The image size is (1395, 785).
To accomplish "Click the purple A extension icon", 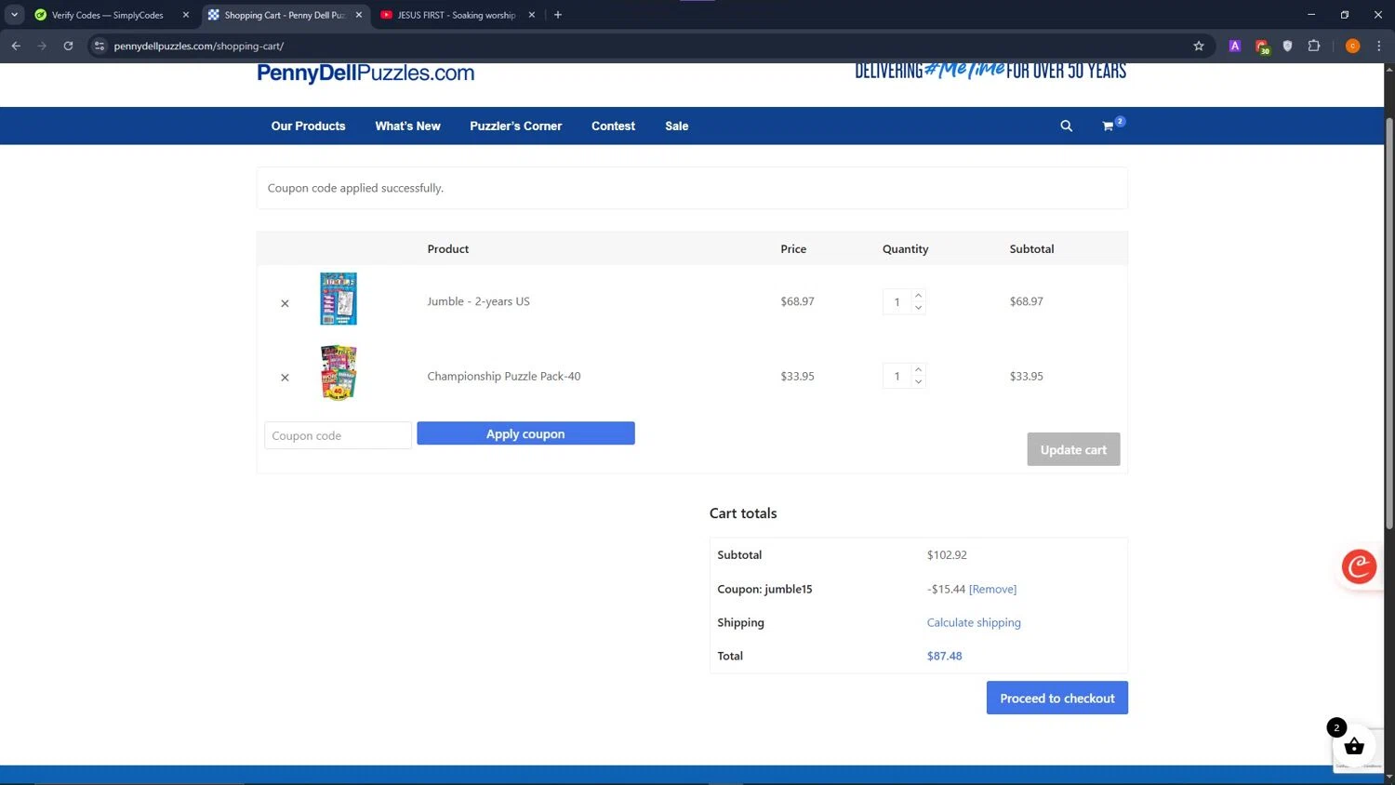I will (1235, 46).
